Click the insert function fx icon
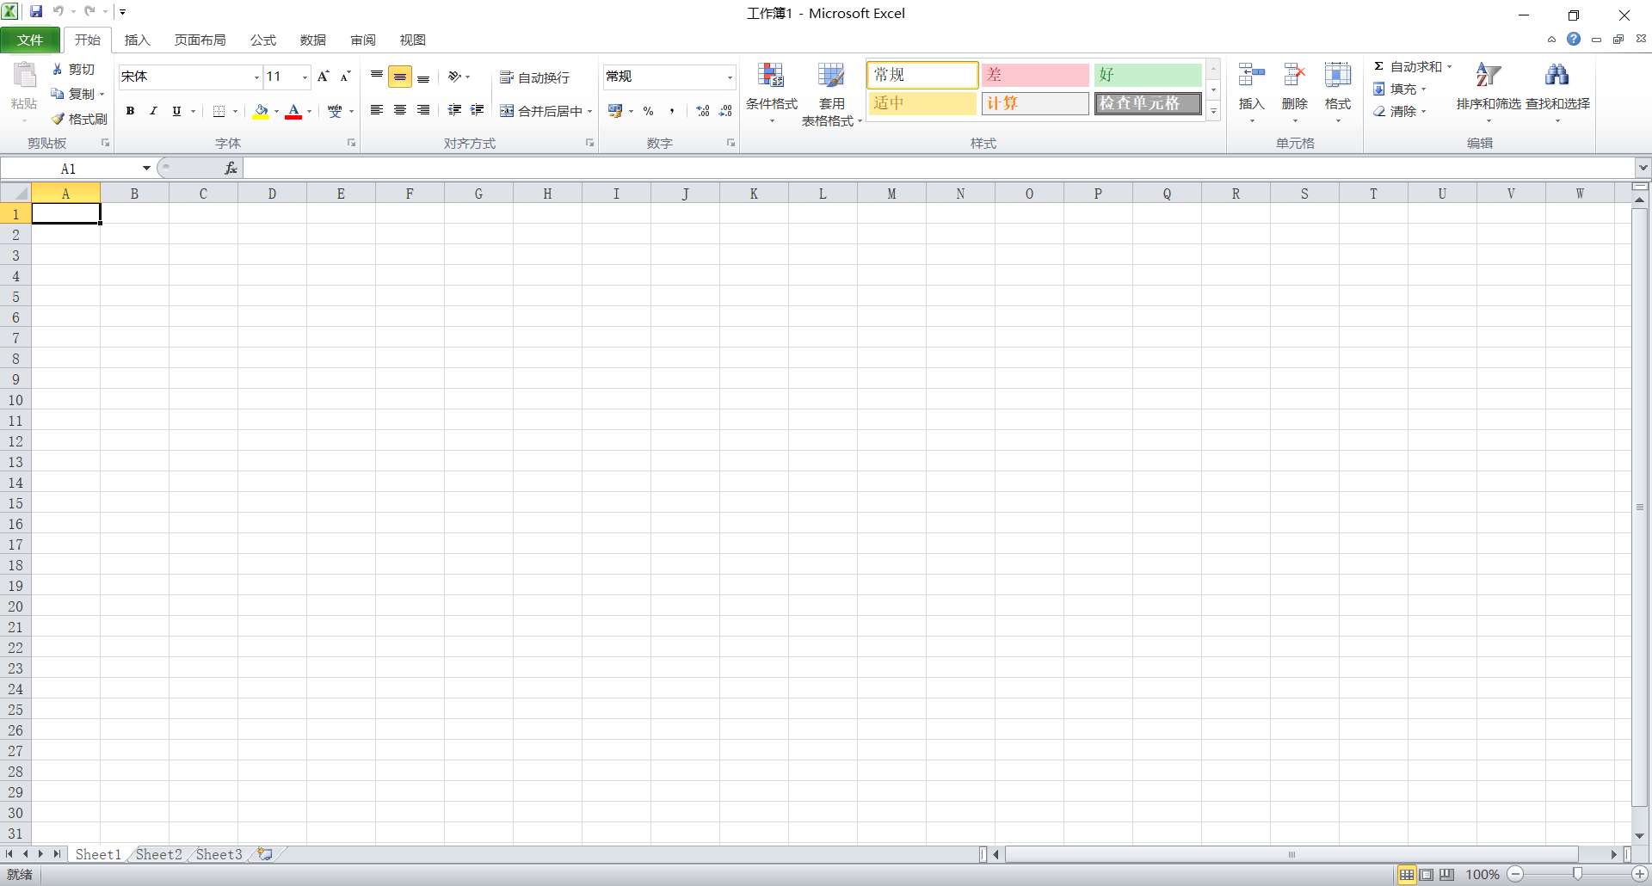Image resolution: width=1652 pixels, height=886 pixels. click(231, 169)
